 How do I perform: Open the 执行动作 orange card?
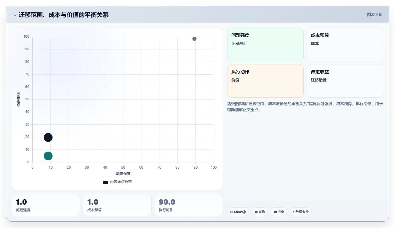[265, 81]
